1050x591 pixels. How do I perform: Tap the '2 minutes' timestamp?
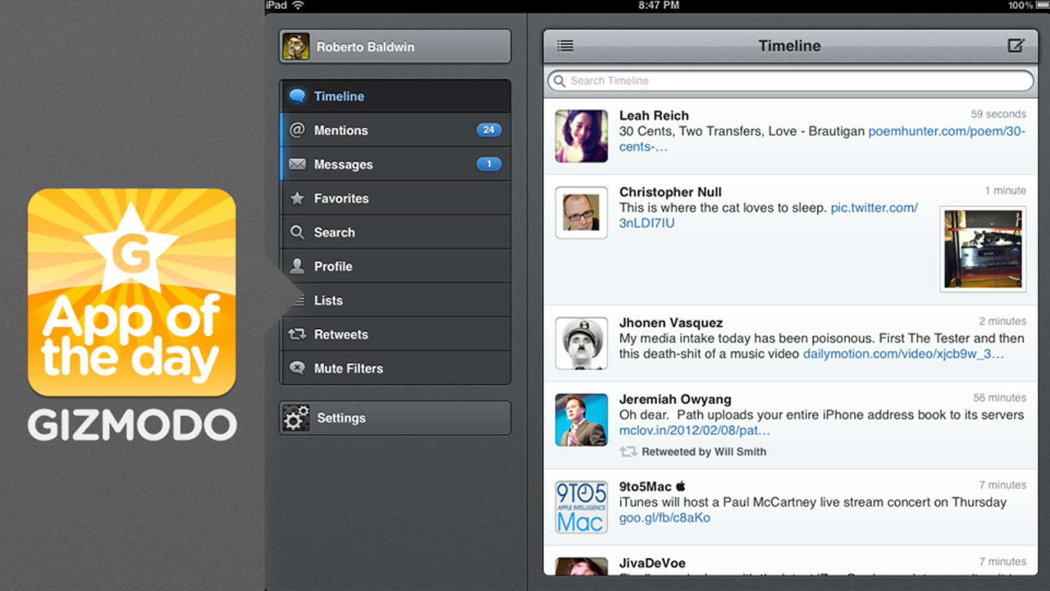click(x=1003, y=321)
